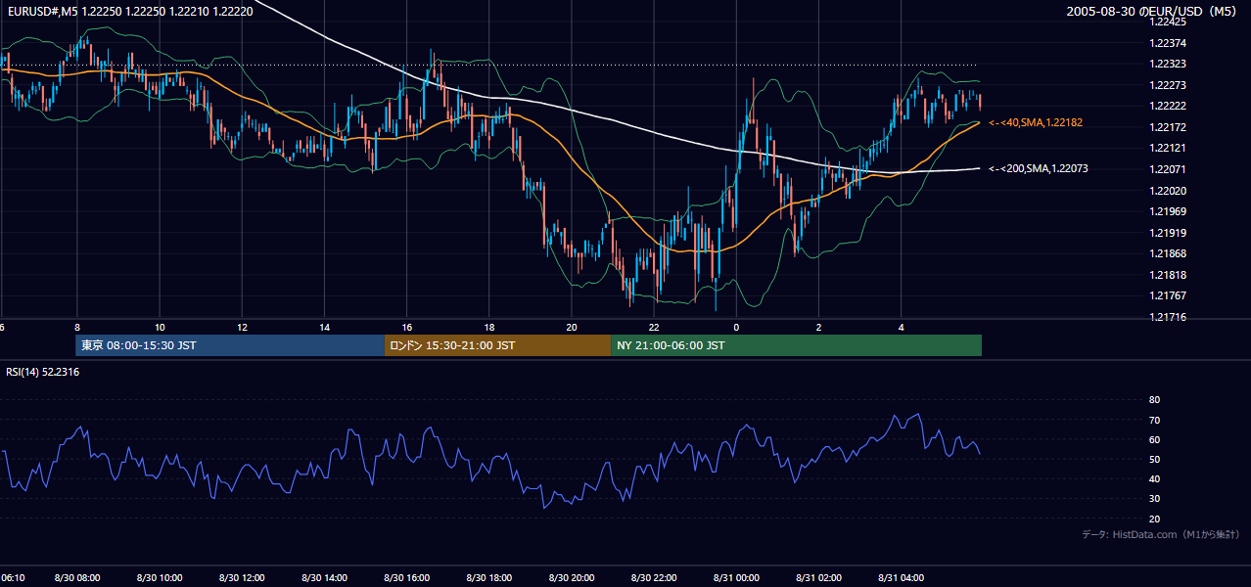Click hour label 8 under the price chart
1251x587 pixels.
pos(76,327)
